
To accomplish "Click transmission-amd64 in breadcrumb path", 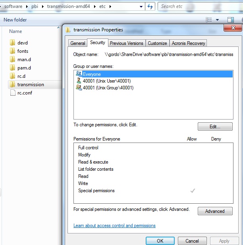I will [x=68, y=6].
